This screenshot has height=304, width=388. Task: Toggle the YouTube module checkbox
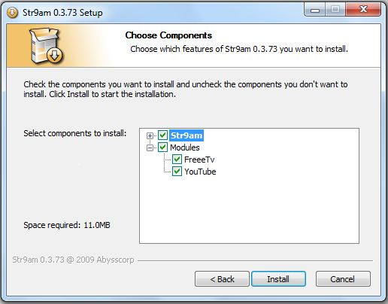(x=177, y=172)
